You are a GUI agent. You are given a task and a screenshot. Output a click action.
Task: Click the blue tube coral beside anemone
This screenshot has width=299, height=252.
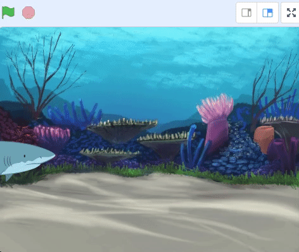click(193, 147)
